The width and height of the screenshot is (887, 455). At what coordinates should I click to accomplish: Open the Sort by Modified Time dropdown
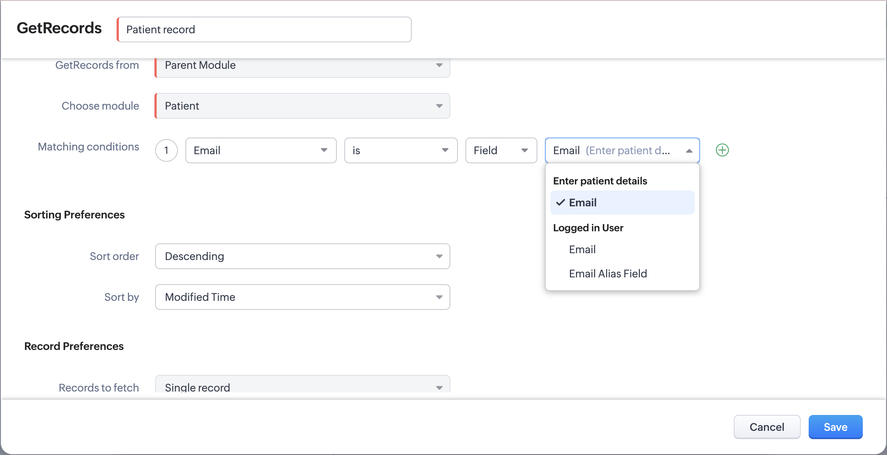pos(302,297)
